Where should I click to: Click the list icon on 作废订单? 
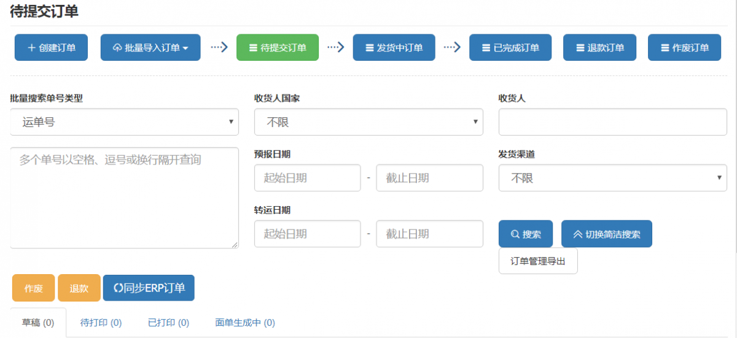(665, 48)
